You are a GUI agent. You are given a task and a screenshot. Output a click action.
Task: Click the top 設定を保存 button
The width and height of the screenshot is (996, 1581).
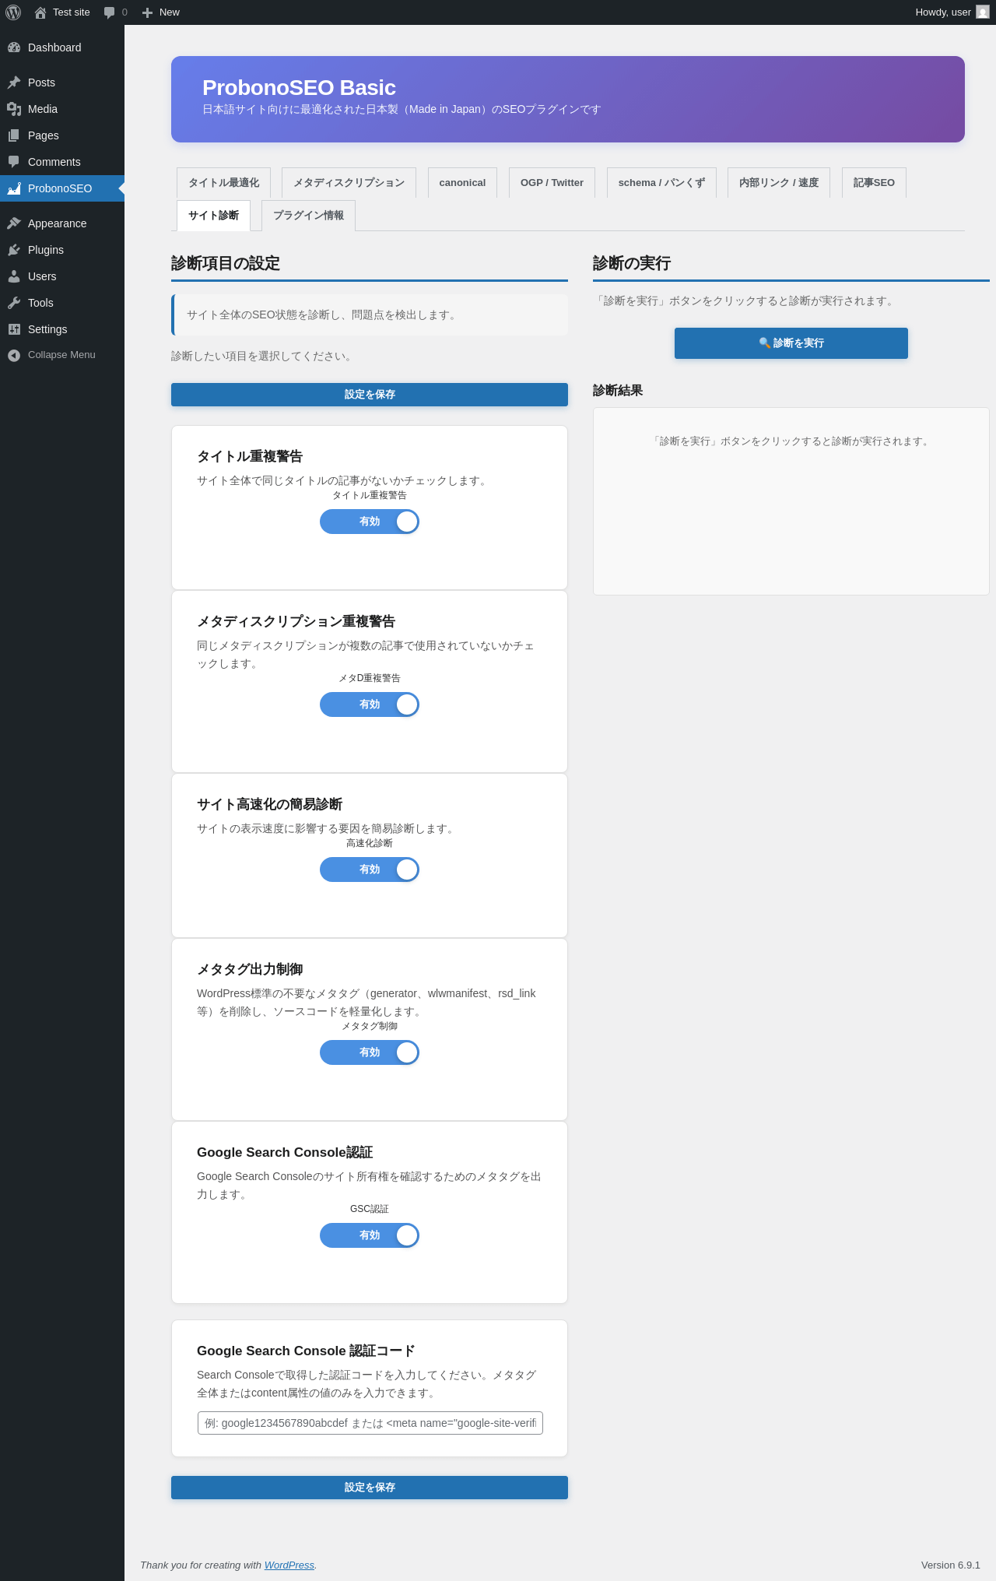click(x=370, y=395)
